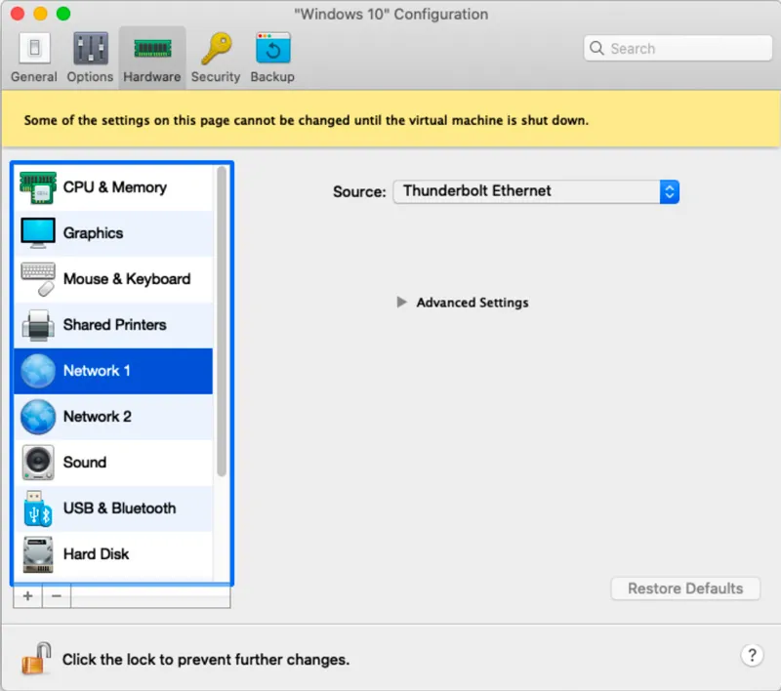Select Shared Printers printer icon
This screenshot has width=781, height=691.
38,325
